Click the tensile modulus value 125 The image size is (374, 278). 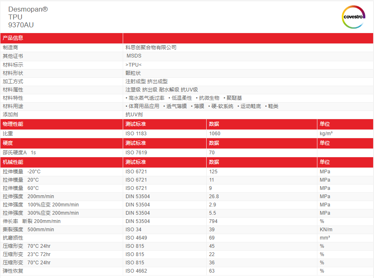[213, 172]
